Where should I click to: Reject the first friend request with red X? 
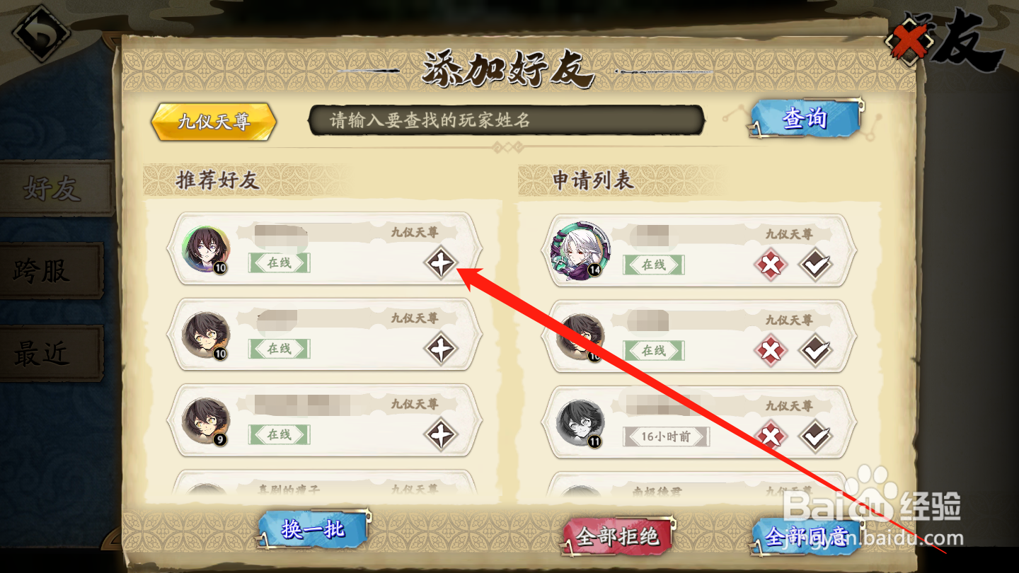coord(771,266)
